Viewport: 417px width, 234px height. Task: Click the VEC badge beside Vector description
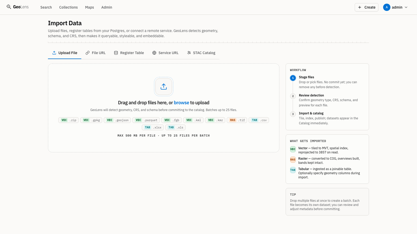point(293,149)
